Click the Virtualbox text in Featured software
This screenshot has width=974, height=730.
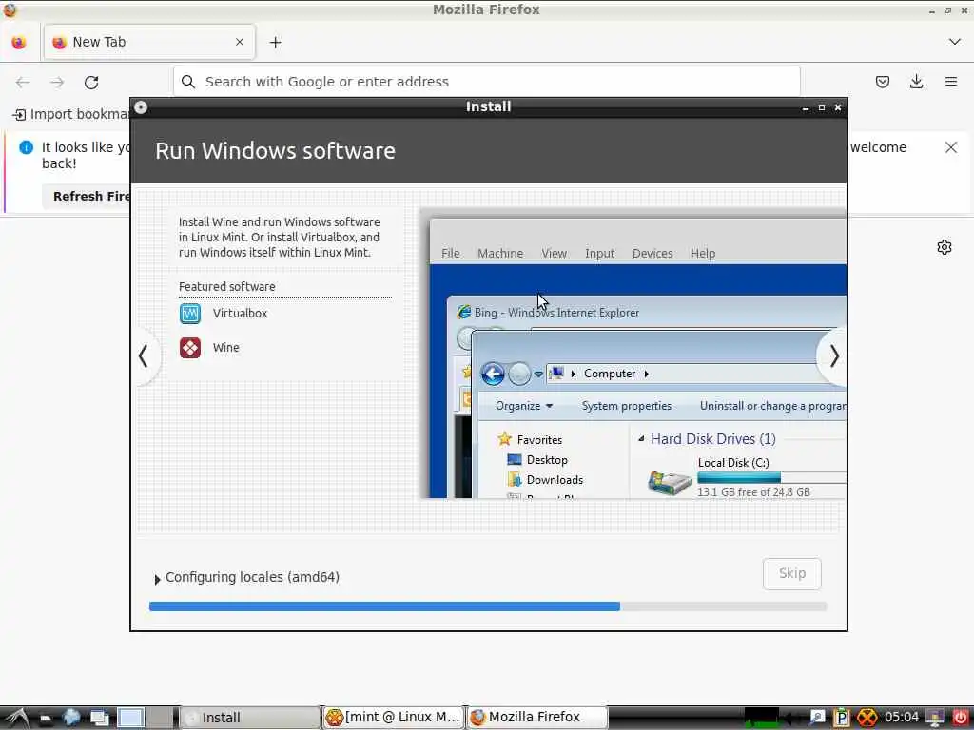click(x=240, y=314)
